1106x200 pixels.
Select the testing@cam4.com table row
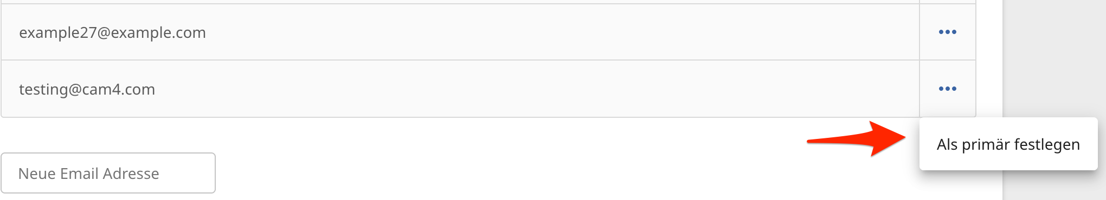(x=488, y=89)
